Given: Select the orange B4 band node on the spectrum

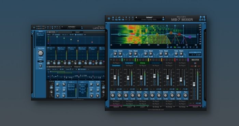Looking at the screenshot, I should 171,33.
